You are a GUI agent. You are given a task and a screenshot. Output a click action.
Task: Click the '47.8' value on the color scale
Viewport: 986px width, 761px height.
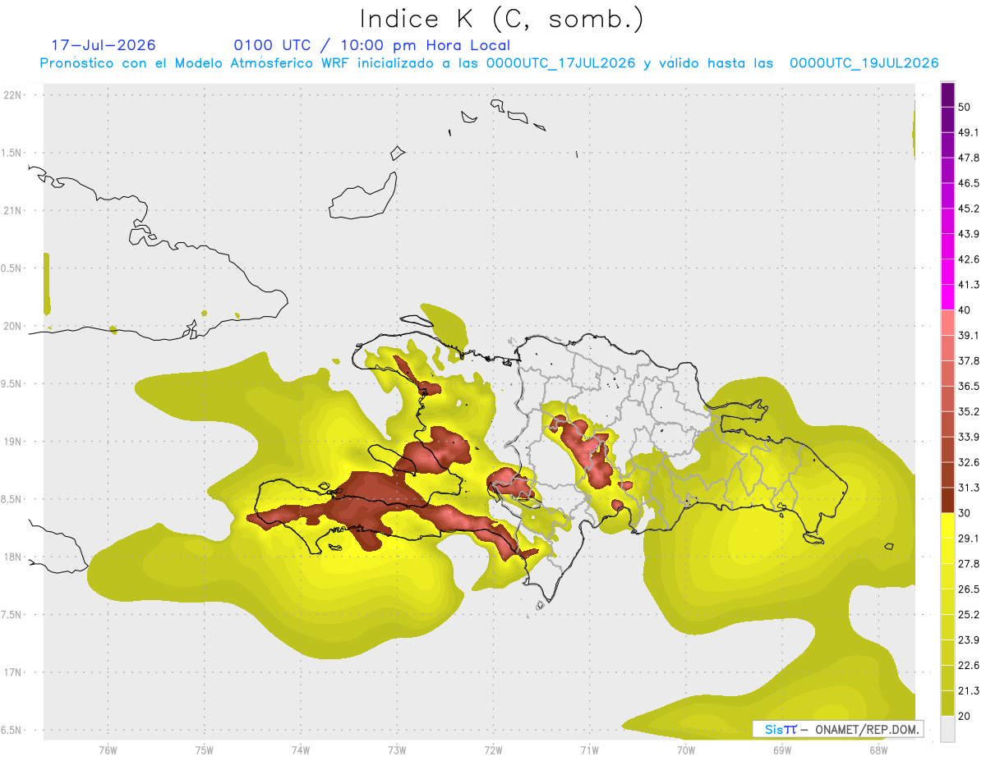click(969, 158)
